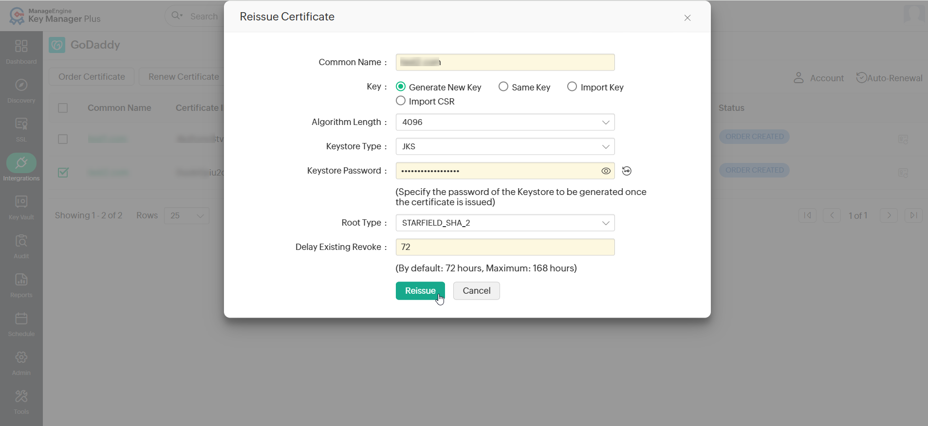Select the Same Key radio button

coord(503,87)
